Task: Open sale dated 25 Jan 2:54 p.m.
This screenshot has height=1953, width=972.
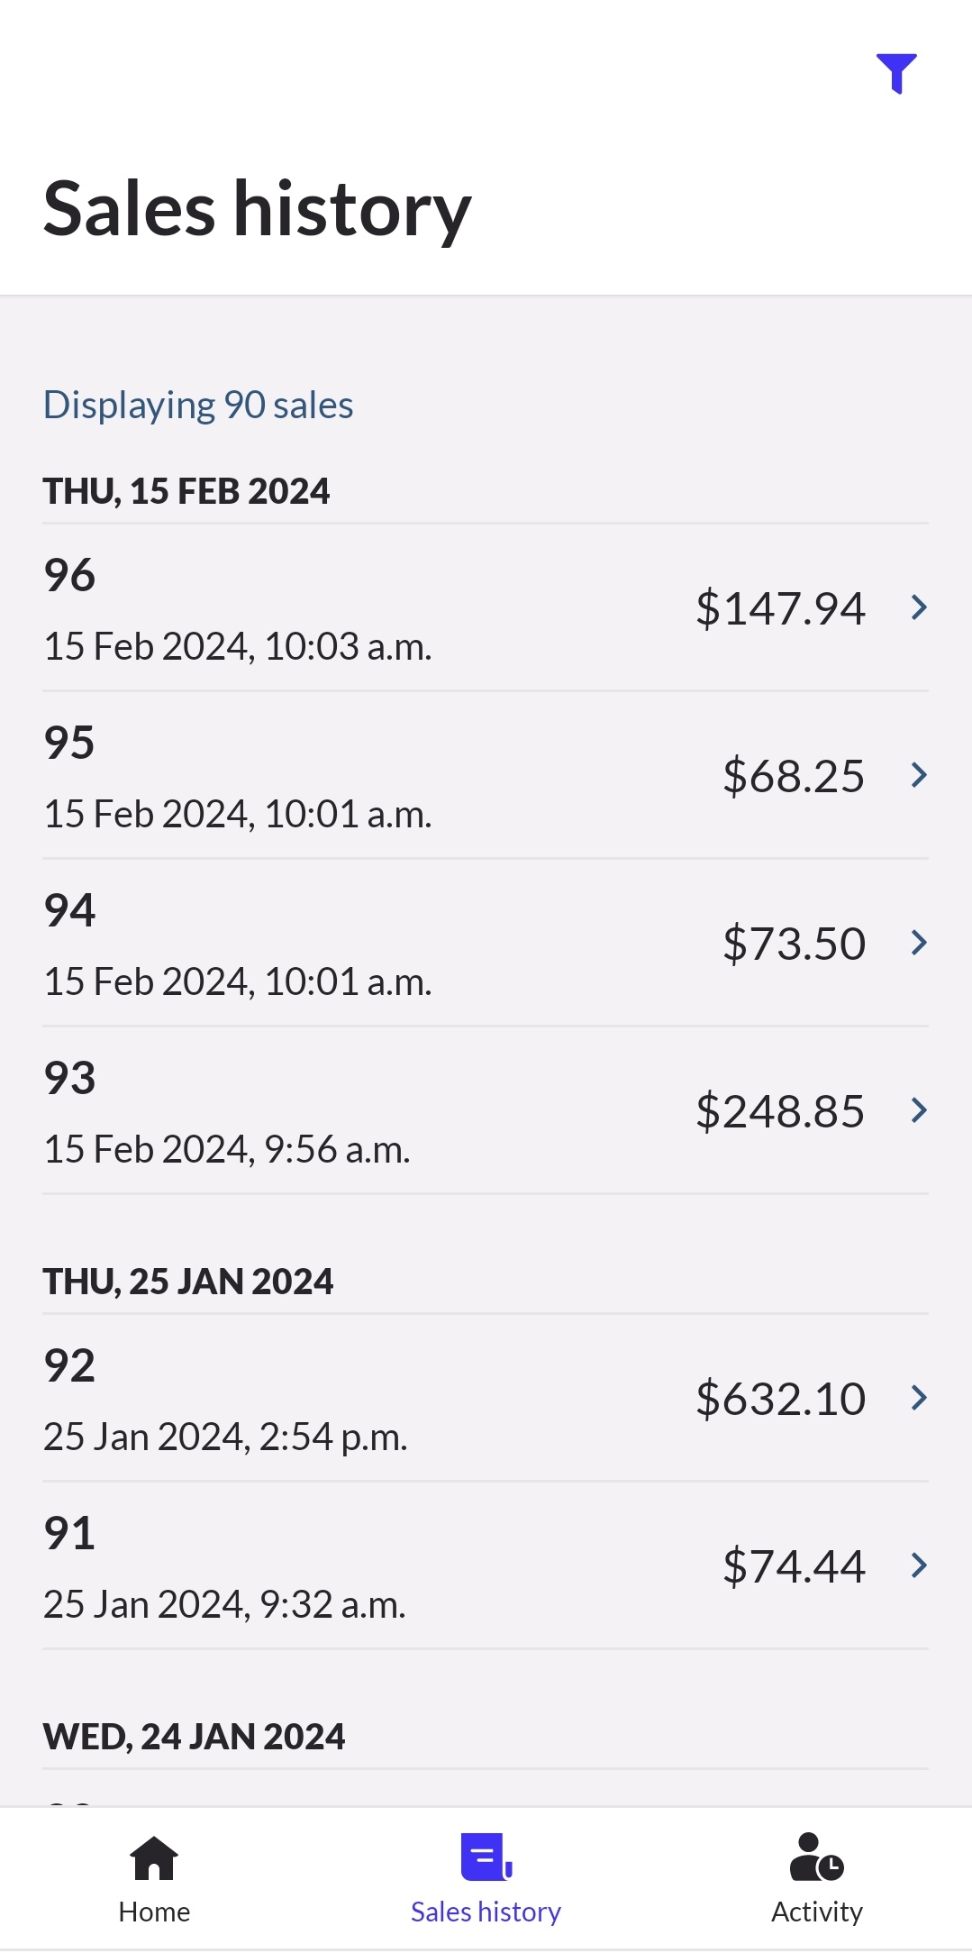Action: tap(225, 1437)
